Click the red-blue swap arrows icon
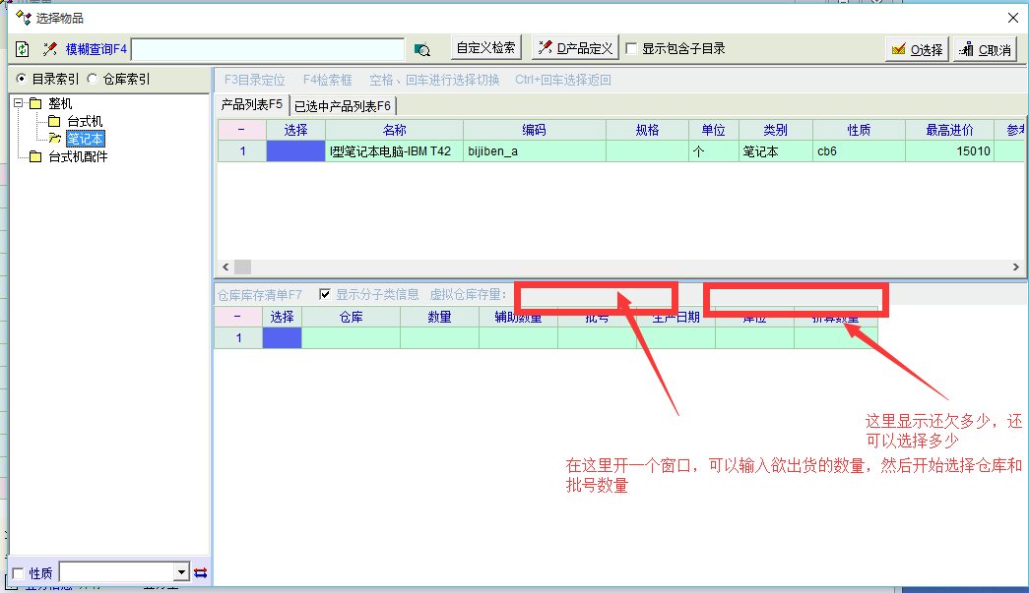Image resolution: width=1029 pixels, height=593 pixels. point(200,573)
